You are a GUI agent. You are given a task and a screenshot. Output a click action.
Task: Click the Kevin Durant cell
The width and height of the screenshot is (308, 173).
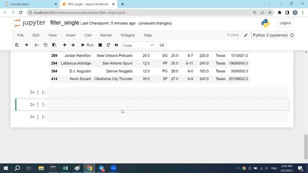tap(80, 79)
